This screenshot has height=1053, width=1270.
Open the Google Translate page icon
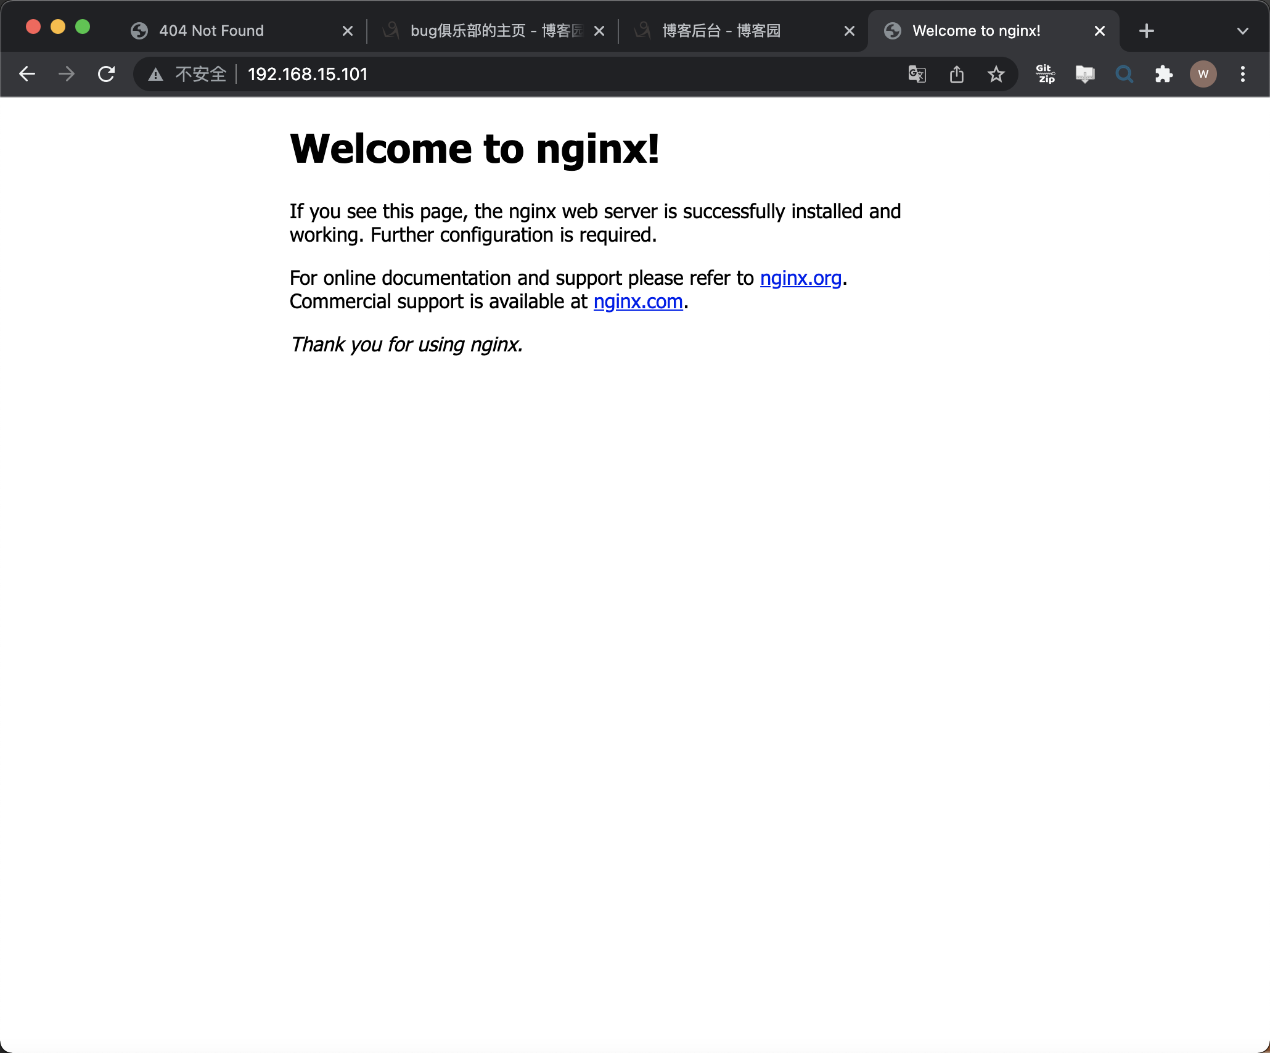pos(917,74)
